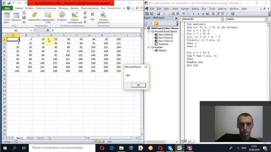Select column E header
The height and width of the screenshot is (152, 271).
point(64,35)
